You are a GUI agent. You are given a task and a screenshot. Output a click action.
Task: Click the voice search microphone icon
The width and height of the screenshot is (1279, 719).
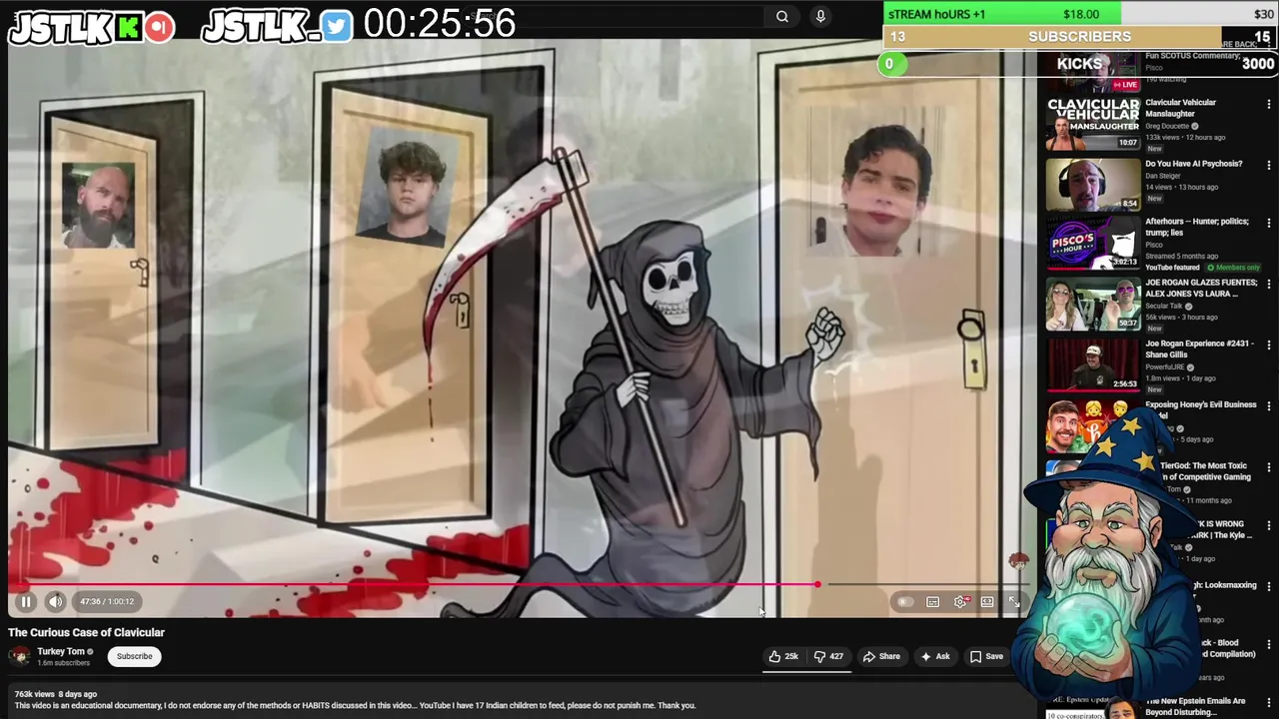820,16
